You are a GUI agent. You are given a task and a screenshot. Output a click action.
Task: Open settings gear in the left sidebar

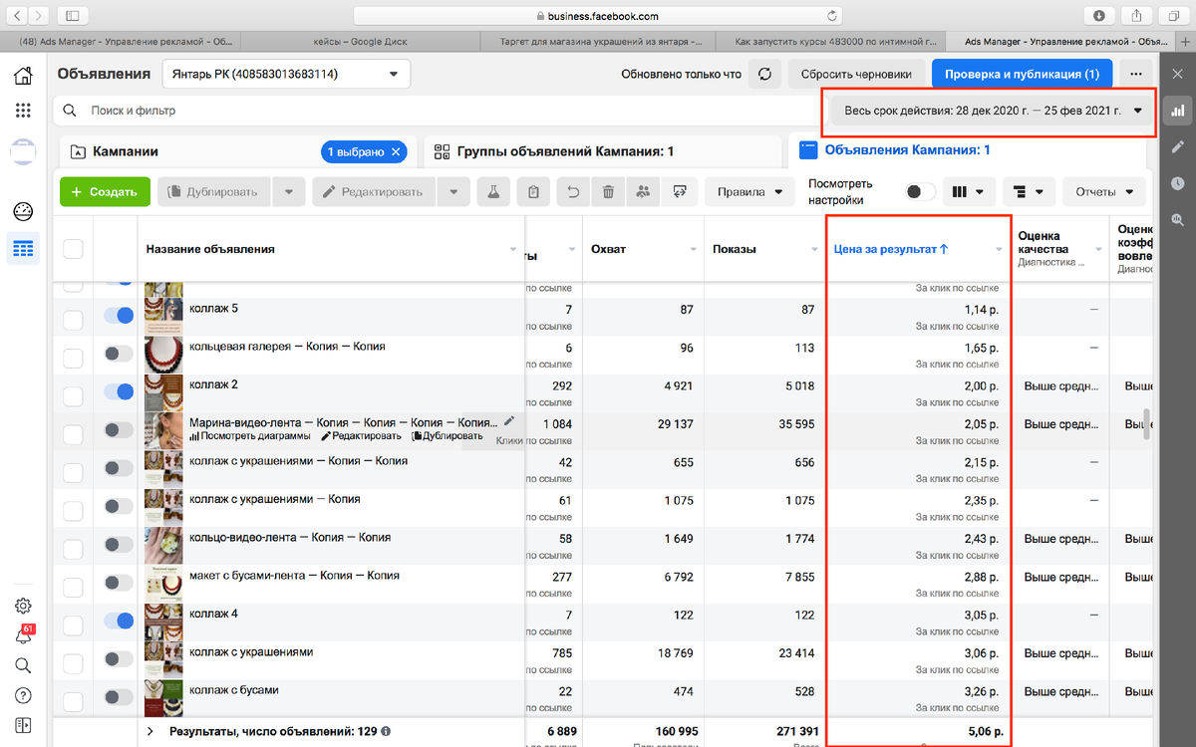pyautogui.click(x=23, y=606)
